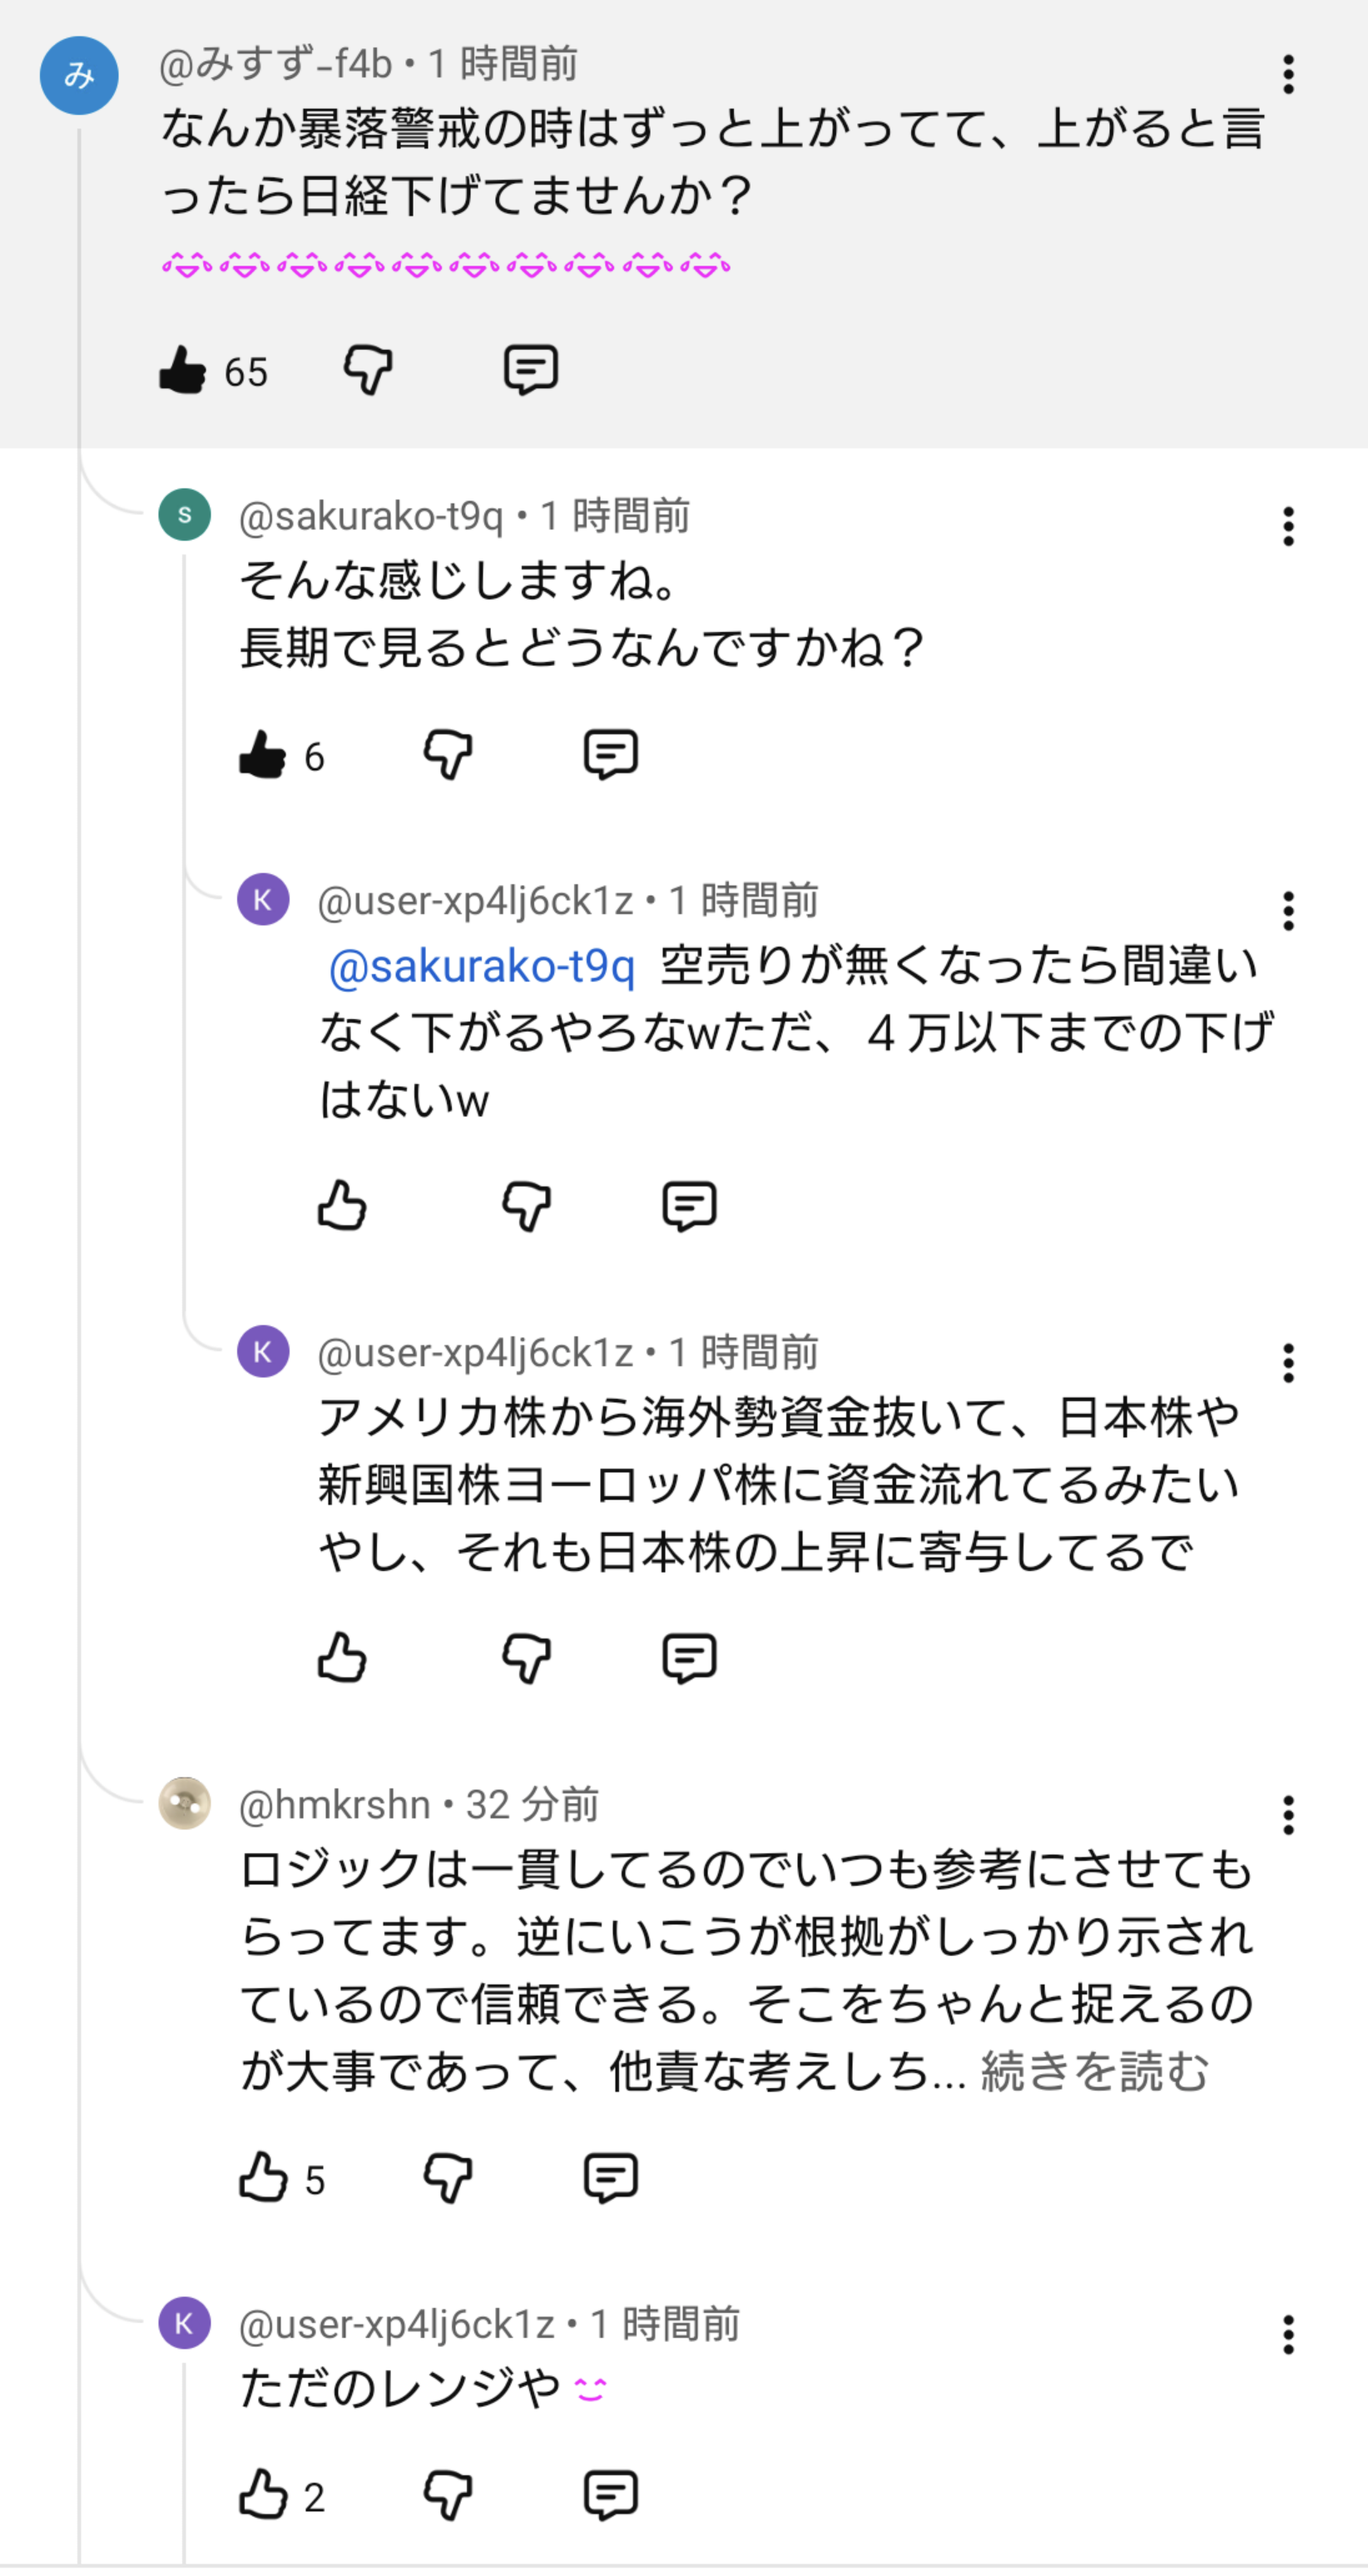Screen dimensions: 1368x2576
Task: Reply to the @hmkrshn comment
Action: click(x=610, y=2178)
